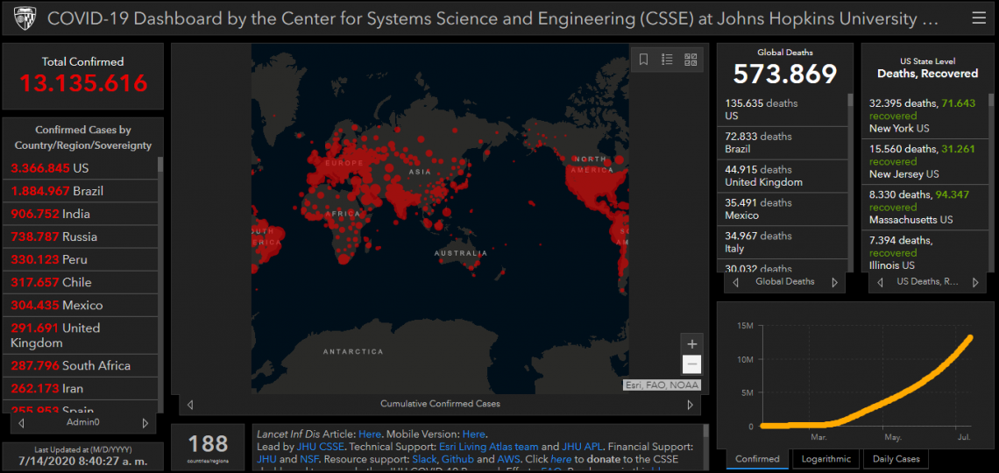Image resolution: width=999 pixels, height=473 pixels.
Task: Show previous map layer before Cumulative Confirmed Cases
Action: [x=190, y=405]
